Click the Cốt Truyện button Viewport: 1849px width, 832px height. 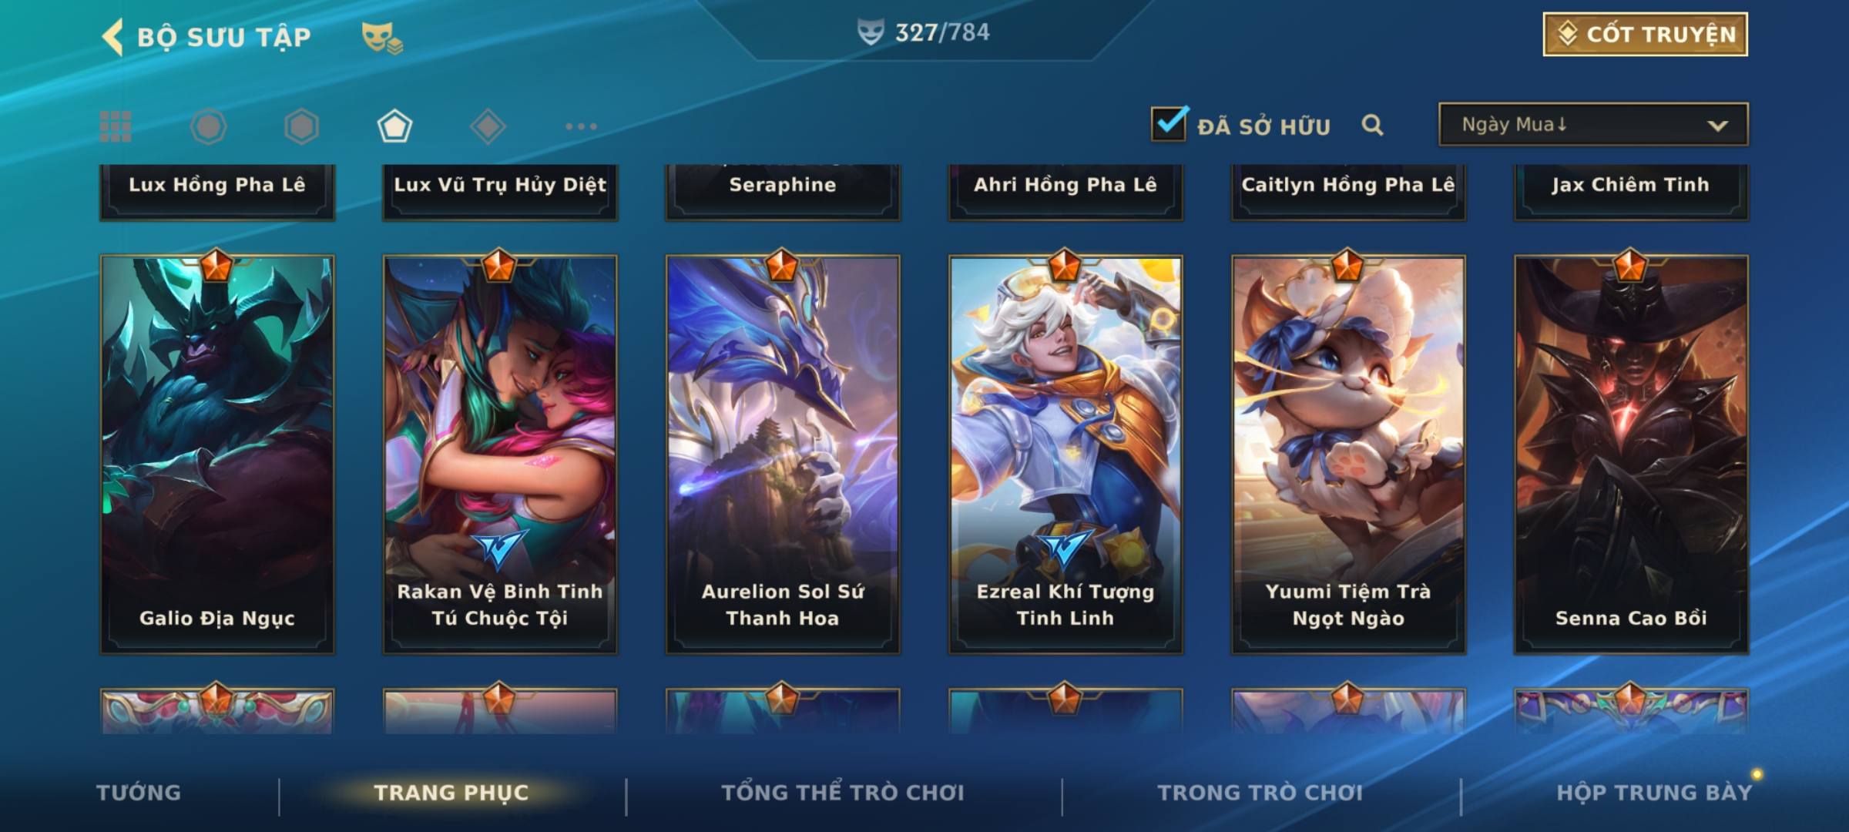[x=1645, y=35]
